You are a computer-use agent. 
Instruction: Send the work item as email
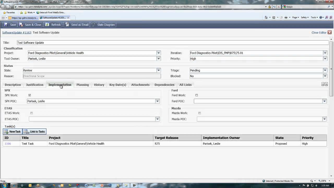pyautogui.click(x=77, y=25)
